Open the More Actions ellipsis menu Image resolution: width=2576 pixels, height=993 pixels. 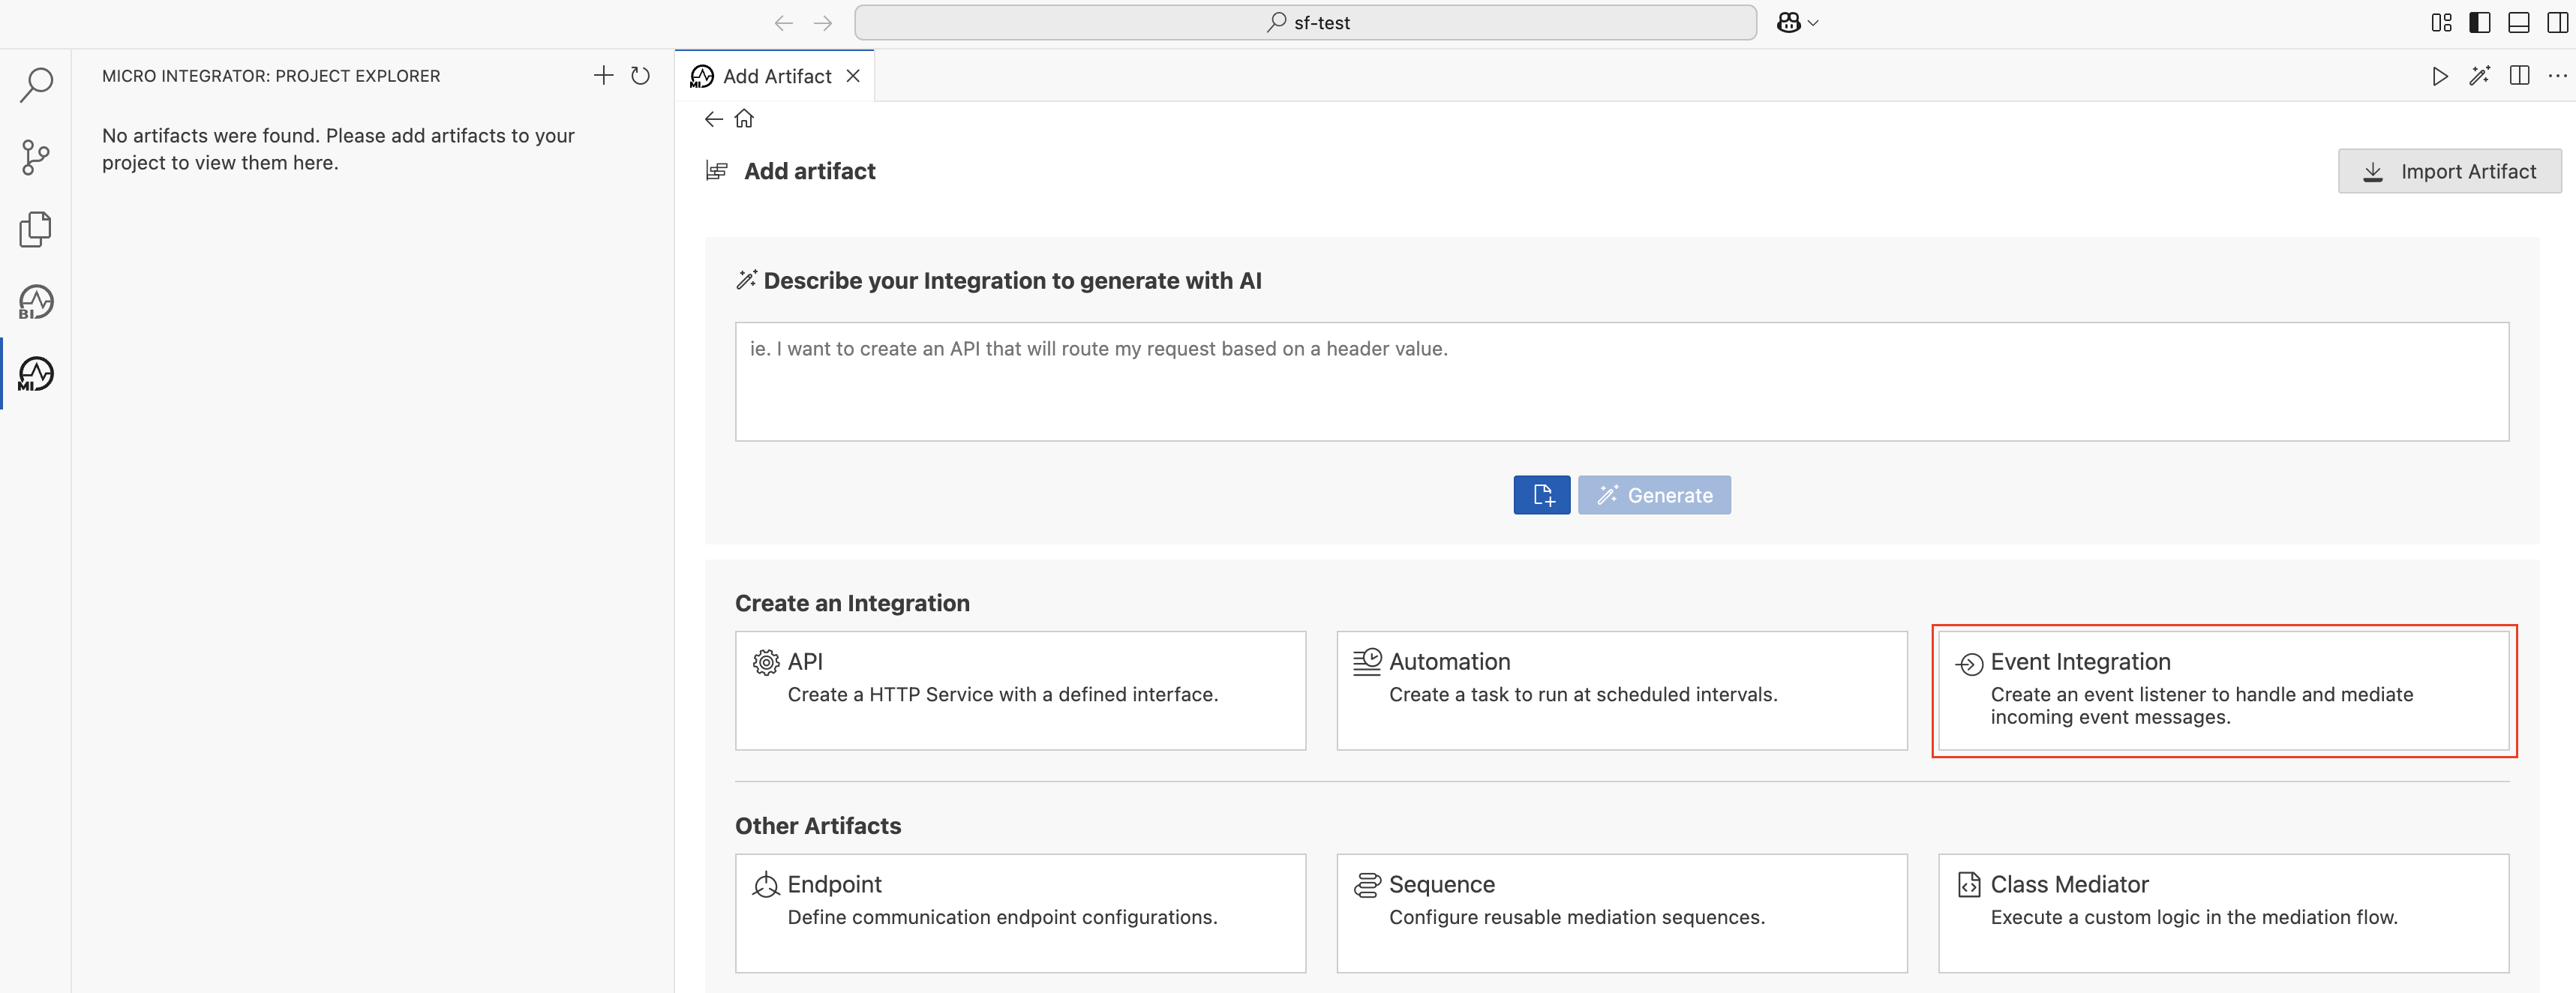2557,76
